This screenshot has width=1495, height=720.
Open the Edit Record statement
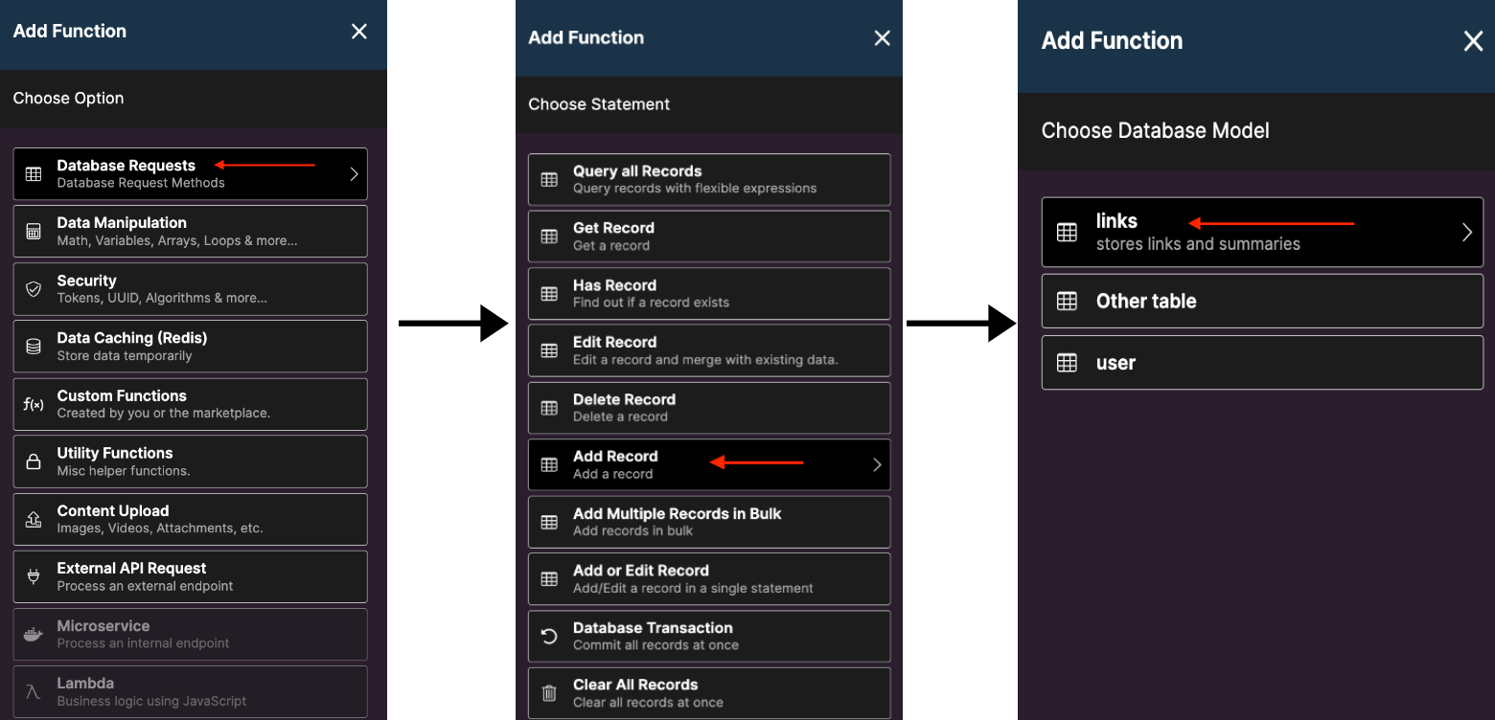pos(709,350)
